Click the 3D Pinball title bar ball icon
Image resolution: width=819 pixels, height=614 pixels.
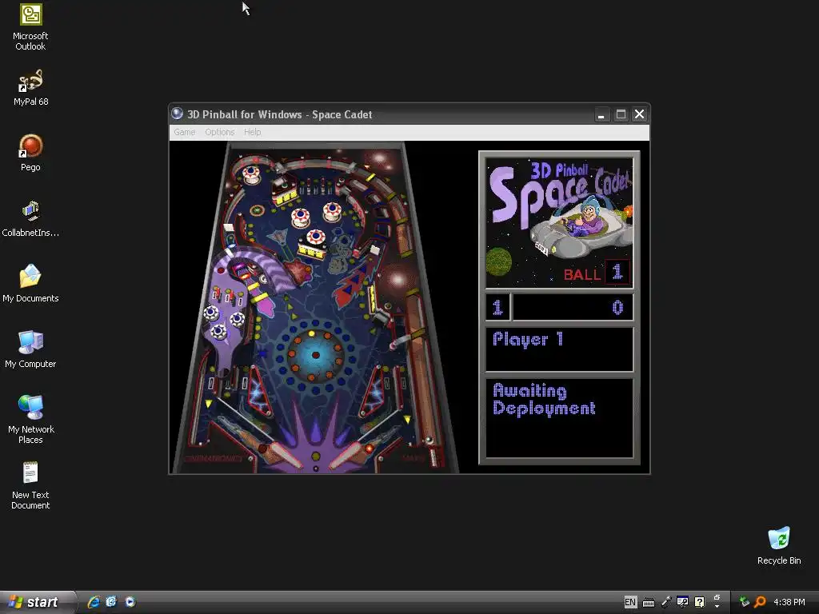coord(177,114)
